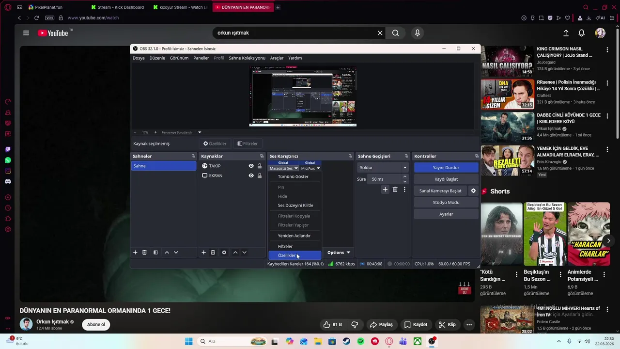
Task: Toggle visibility of the TAKİP source
Action: [251, 166]
